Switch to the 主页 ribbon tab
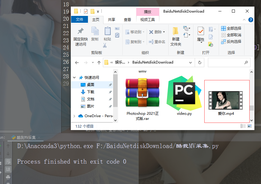 96,19
